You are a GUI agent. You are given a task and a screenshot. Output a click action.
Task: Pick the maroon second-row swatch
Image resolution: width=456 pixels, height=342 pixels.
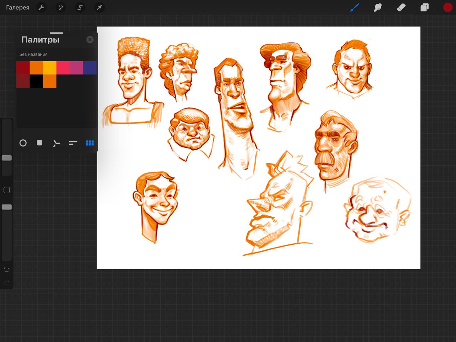coord(23,81)
